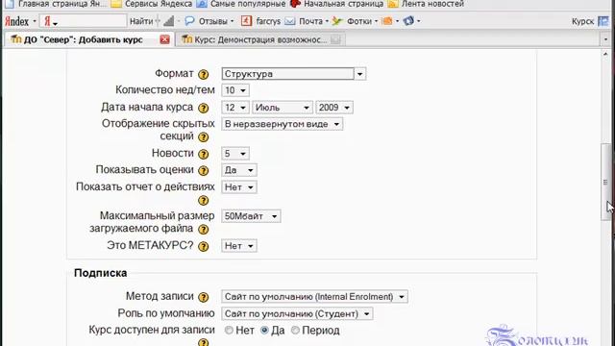This screenshot has width=615, height=346.
Task: Open help for Максимальный размер загружаемого файла
Action: tap(203, 230)
